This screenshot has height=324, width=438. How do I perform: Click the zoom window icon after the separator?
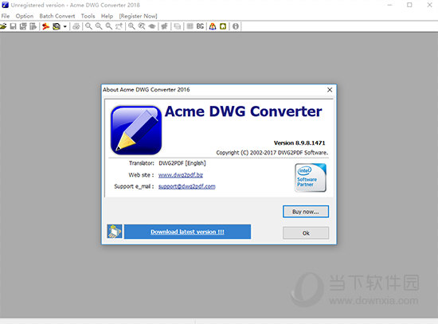(x=131, y=26)
